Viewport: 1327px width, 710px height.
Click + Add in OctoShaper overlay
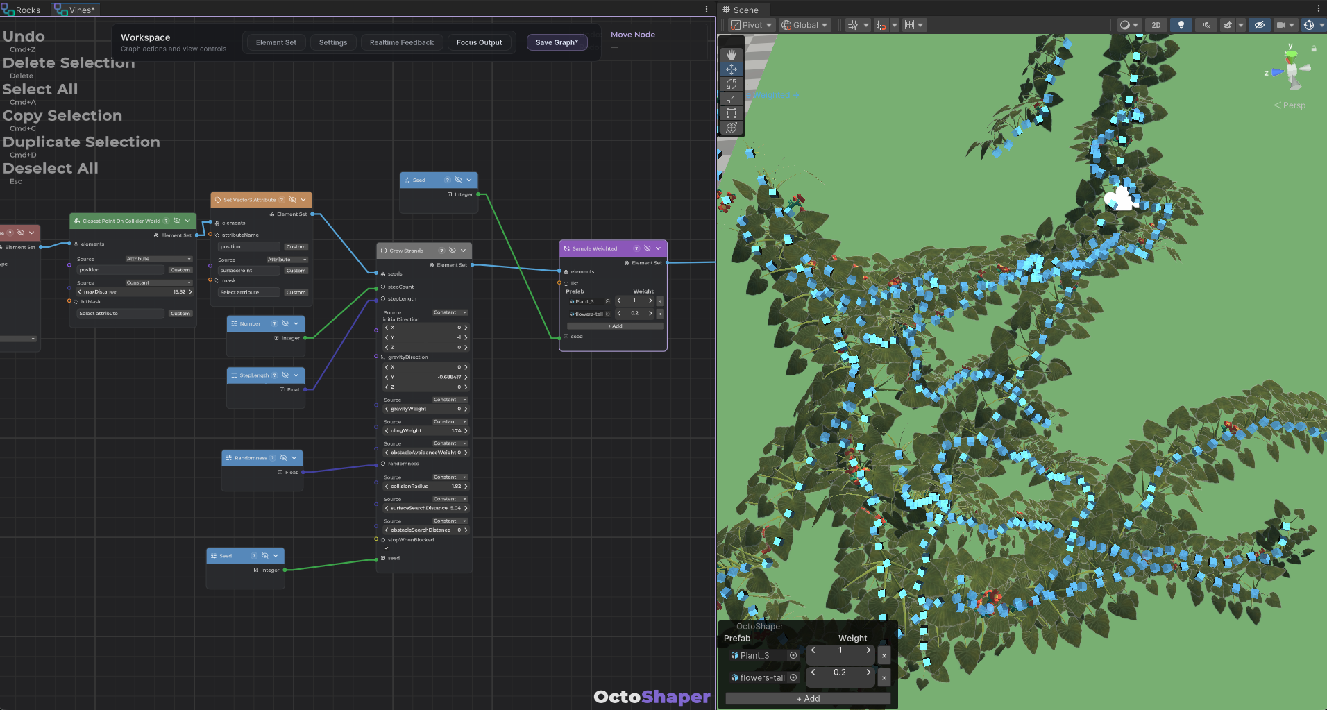[808, 698]
